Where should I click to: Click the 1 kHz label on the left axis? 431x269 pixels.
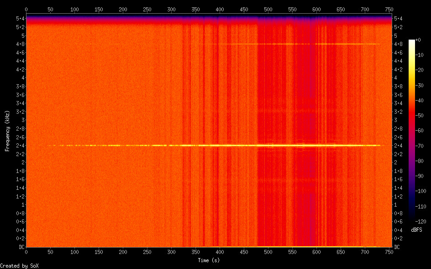[x=22, y=205]
